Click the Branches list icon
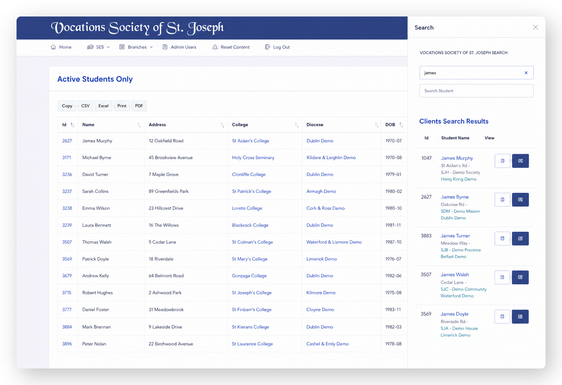This screenshot has width=562, height=385. (x=122, y=47)
